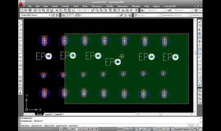Viewport: 221px width, 131px height.
Task: Toggle Polar Tracking in status bar
Action: click(73, 129)
